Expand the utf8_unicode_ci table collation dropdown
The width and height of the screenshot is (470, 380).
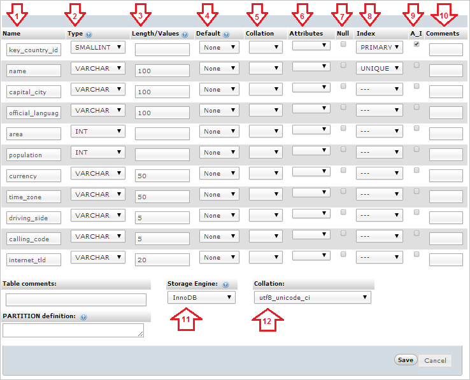coord(312,297)
